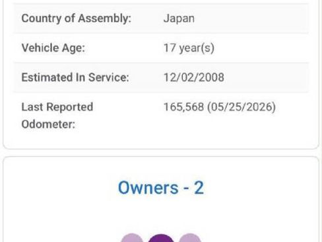Screen dimensions: 322x242
Task: Click the Odometer: label line
Action: click(48, 124)
